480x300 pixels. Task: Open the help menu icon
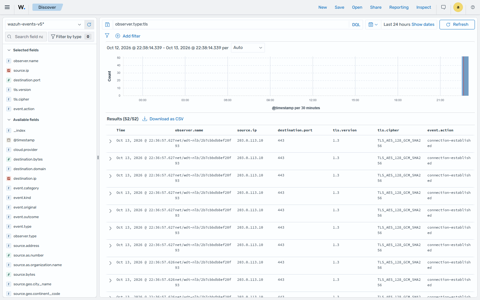473,7
